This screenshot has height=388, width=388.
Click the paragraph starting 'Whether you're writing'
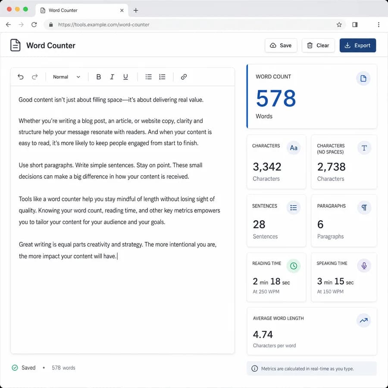[115, 132]
